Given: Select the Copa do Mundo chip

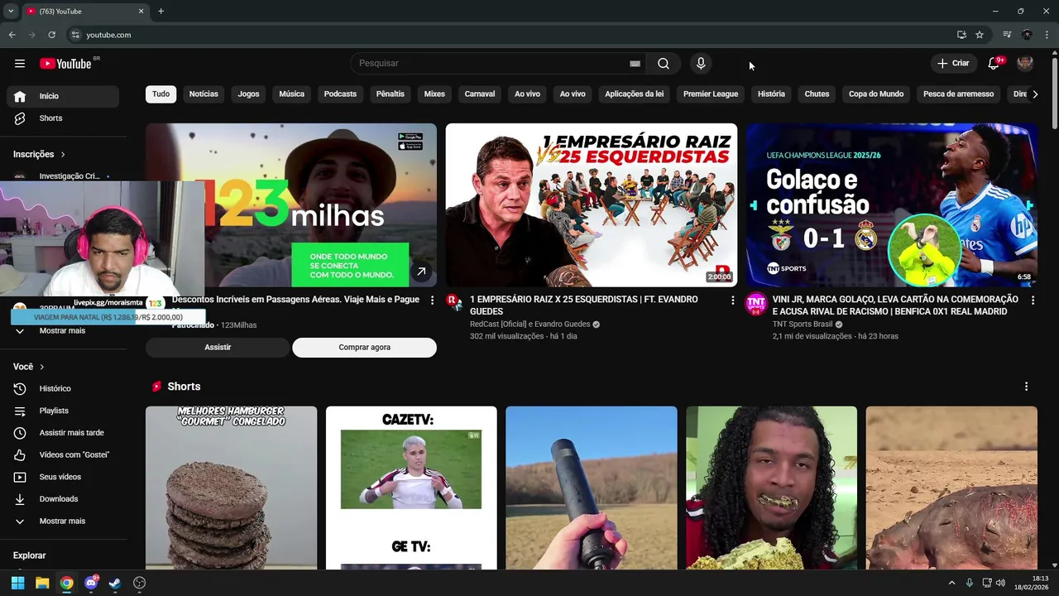Looking at the screenshot, I should [876, 94].
